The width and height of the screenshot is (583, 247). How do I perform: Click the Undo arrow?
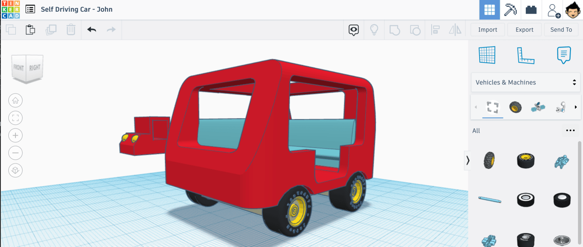pyautogui.click(x=92, y=30)
